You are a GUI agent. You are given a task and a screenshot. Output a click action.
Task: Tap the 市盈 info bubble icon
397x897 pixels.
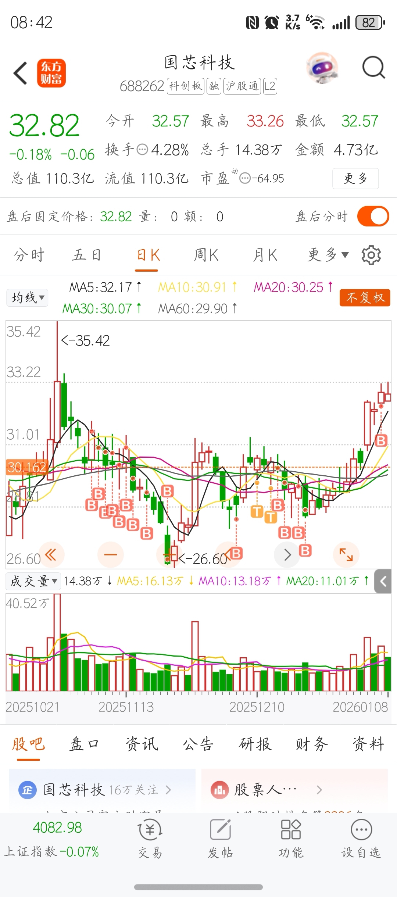tap(245, 179)
